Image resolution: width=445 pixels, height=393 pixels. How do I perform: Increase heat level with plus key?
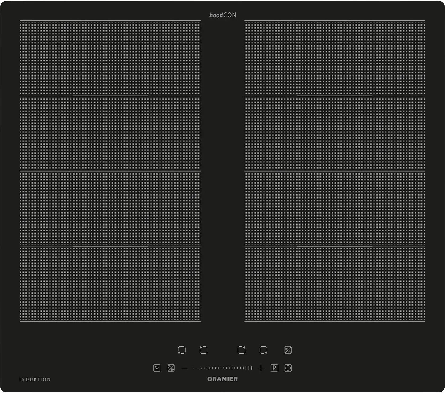coord(261,368)
